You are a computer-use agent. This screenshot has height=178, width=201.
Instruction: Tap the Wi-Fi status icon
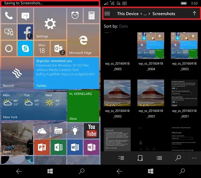[x=112, y=3]
